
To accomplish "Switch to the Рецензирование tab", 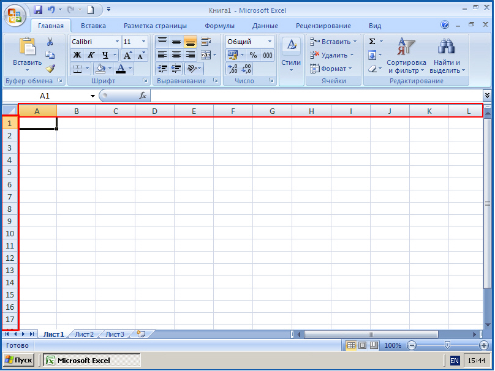I will [323, 26].
